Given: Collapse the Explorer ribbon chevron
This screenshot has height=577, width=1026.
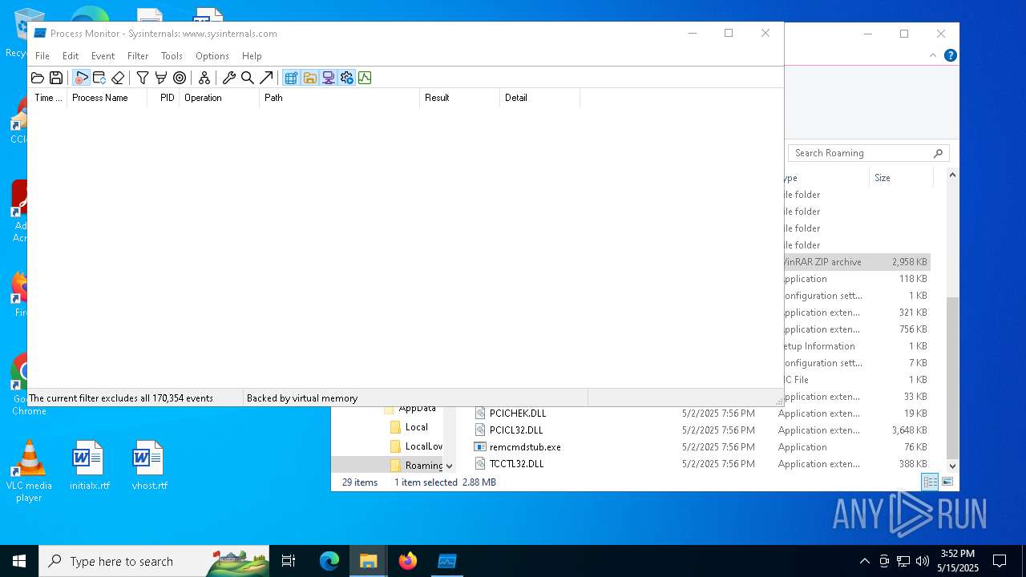Looking at the screenshot, I should coord(932,55).
